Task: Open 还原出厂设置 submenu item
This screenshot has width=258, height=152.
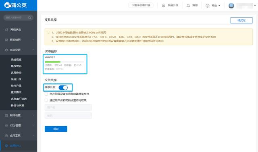Action: 19,99
